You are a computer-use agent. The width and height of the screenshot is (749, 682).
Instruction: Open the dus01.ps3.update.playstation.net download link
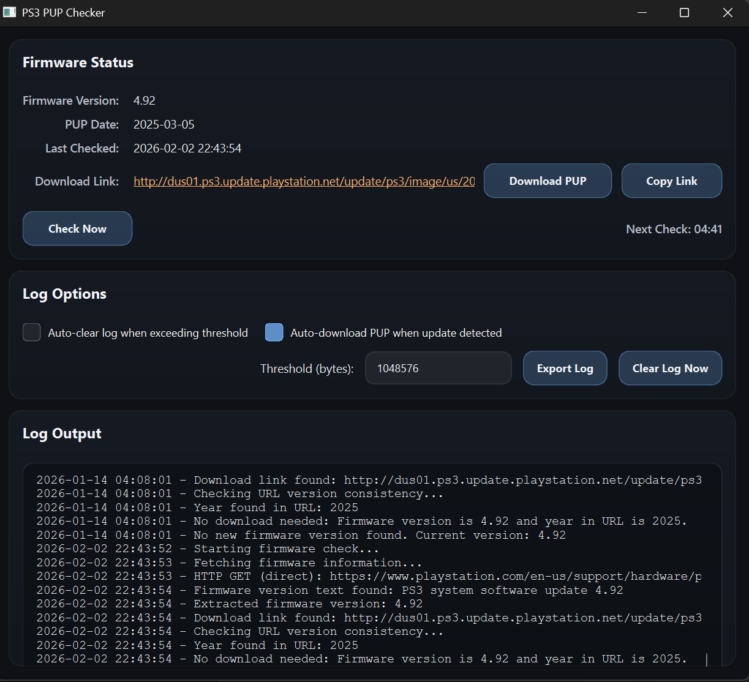(304, 181)
